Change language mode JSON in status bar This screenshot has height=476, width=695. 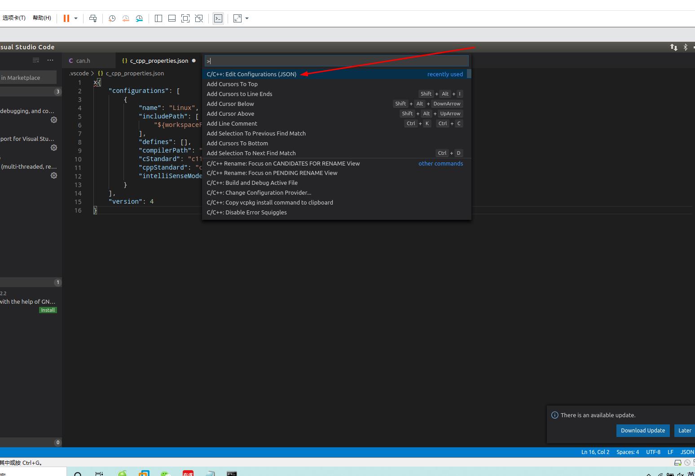click(687, 452)
